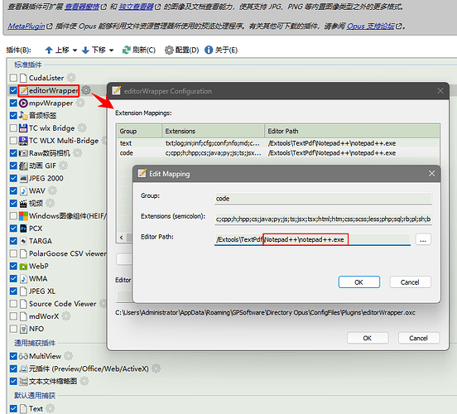Click the refresh (刷新) icon
Screen dimensions: 457x414
[126, 51]
